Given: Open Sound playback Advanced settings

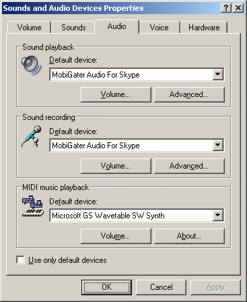Looking at the screenshot, I should point(189,94).
